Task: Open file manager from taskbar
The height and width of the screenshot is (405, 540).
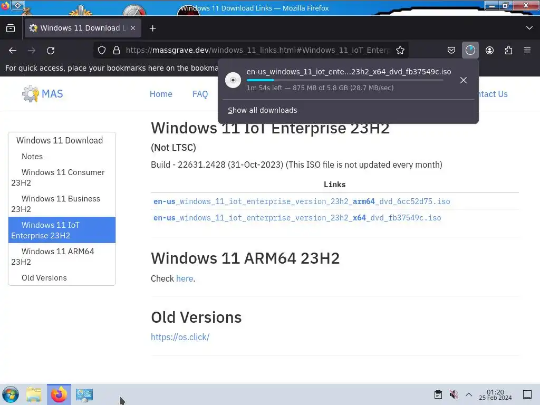Action: pos(34,394)
